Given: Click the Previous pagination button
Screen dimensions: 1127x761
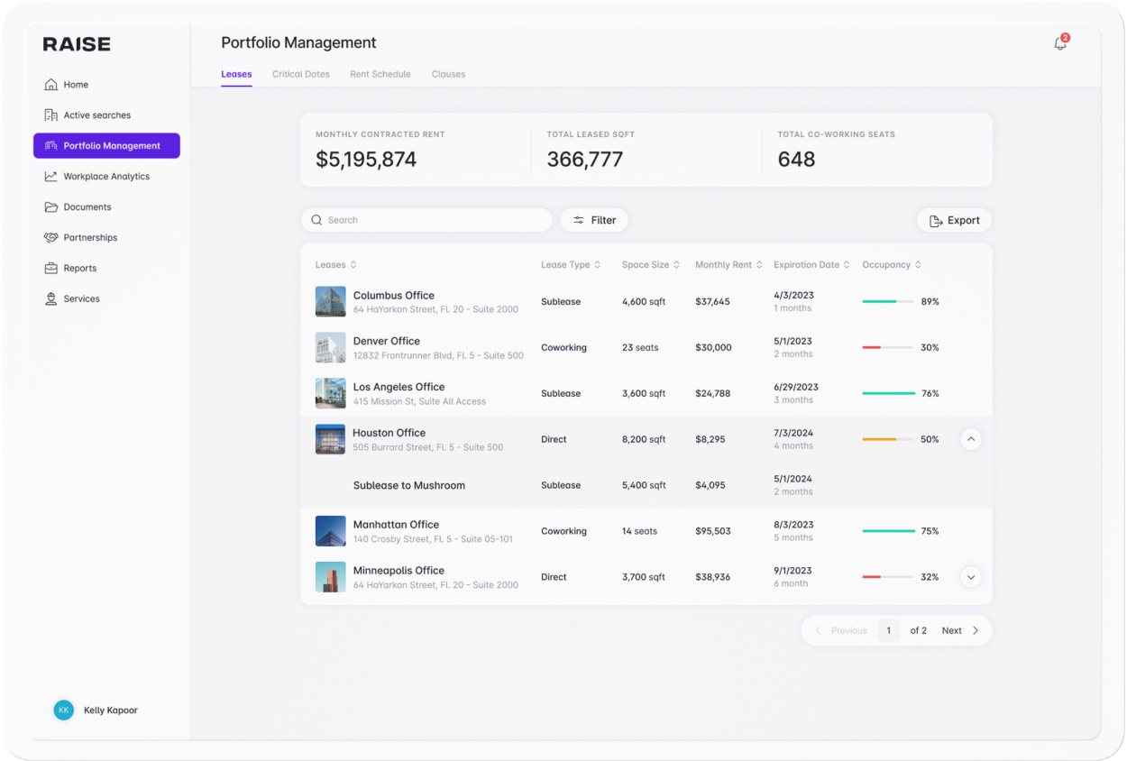Looking at the screenshot, I should [x=840, y=631].
